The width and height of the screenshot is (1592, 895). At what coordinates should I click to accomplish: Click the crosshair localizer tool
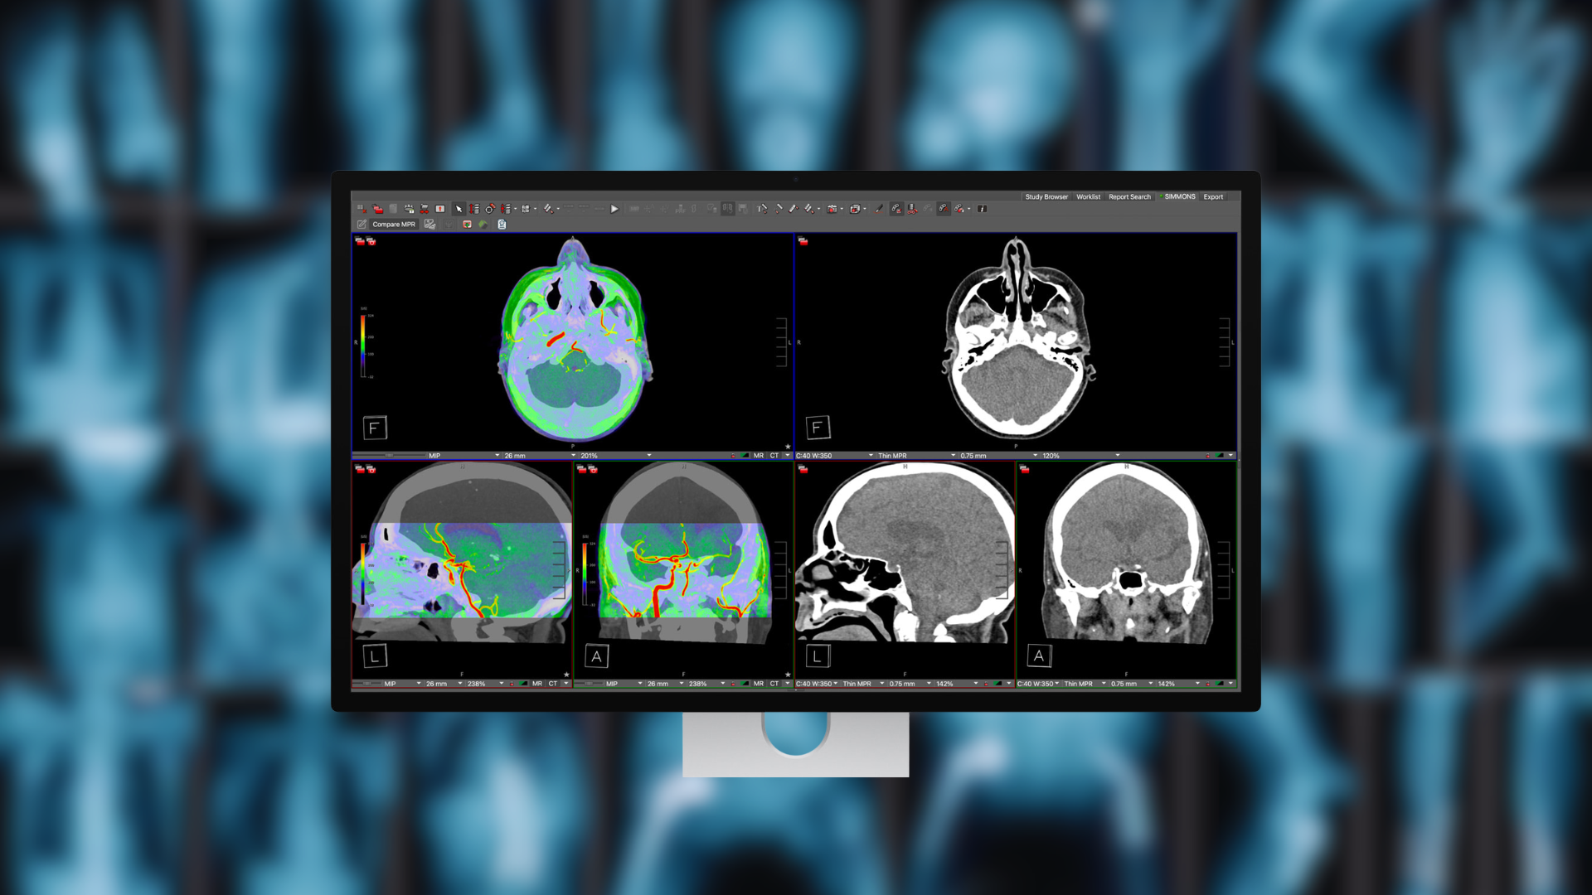(x=490, y=209)
